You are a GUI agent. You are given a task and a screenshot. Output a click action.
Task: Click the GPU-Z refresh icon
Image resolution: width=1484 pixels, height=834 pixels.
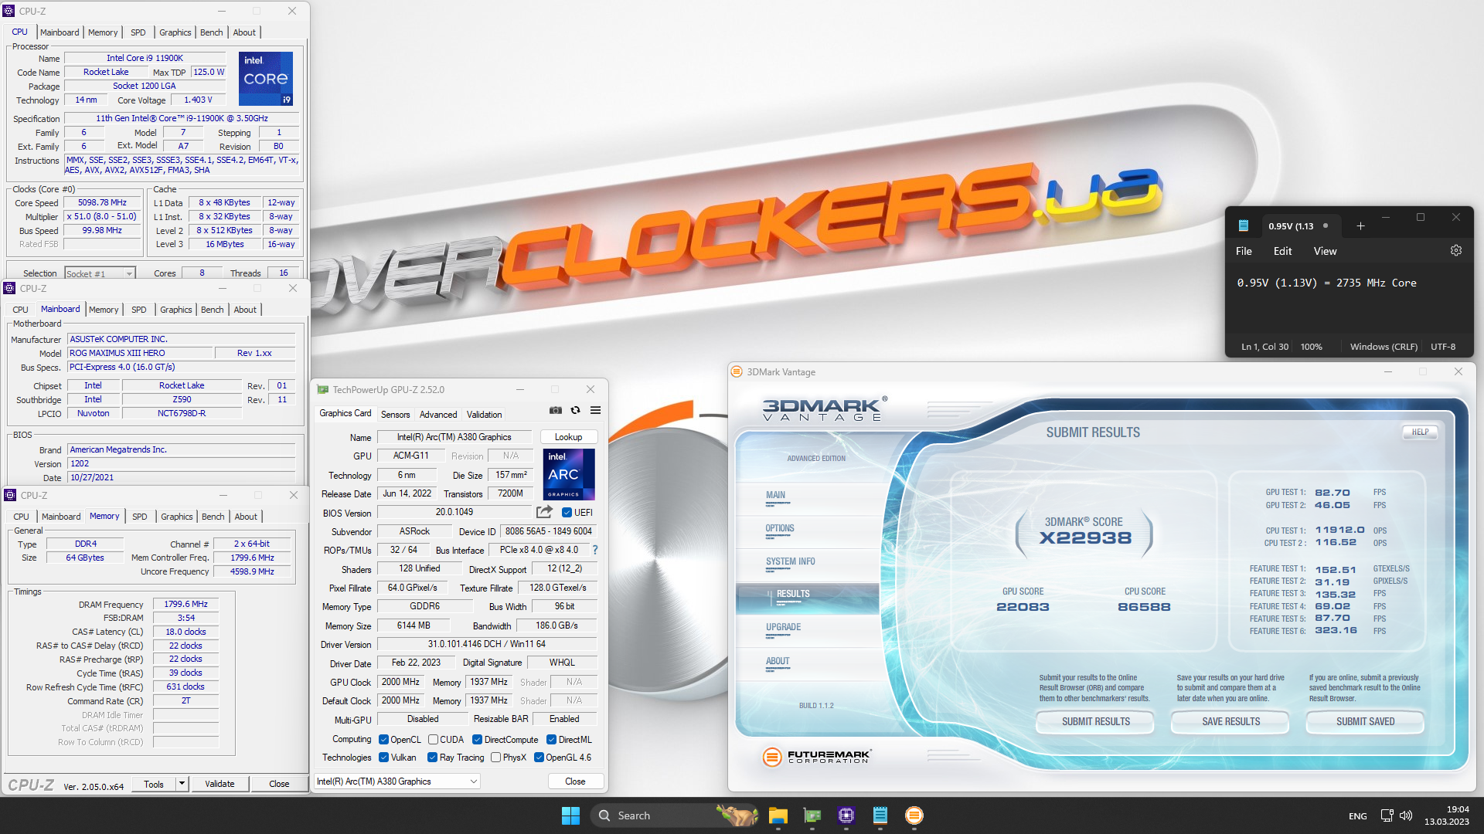[x=575, y=410]
